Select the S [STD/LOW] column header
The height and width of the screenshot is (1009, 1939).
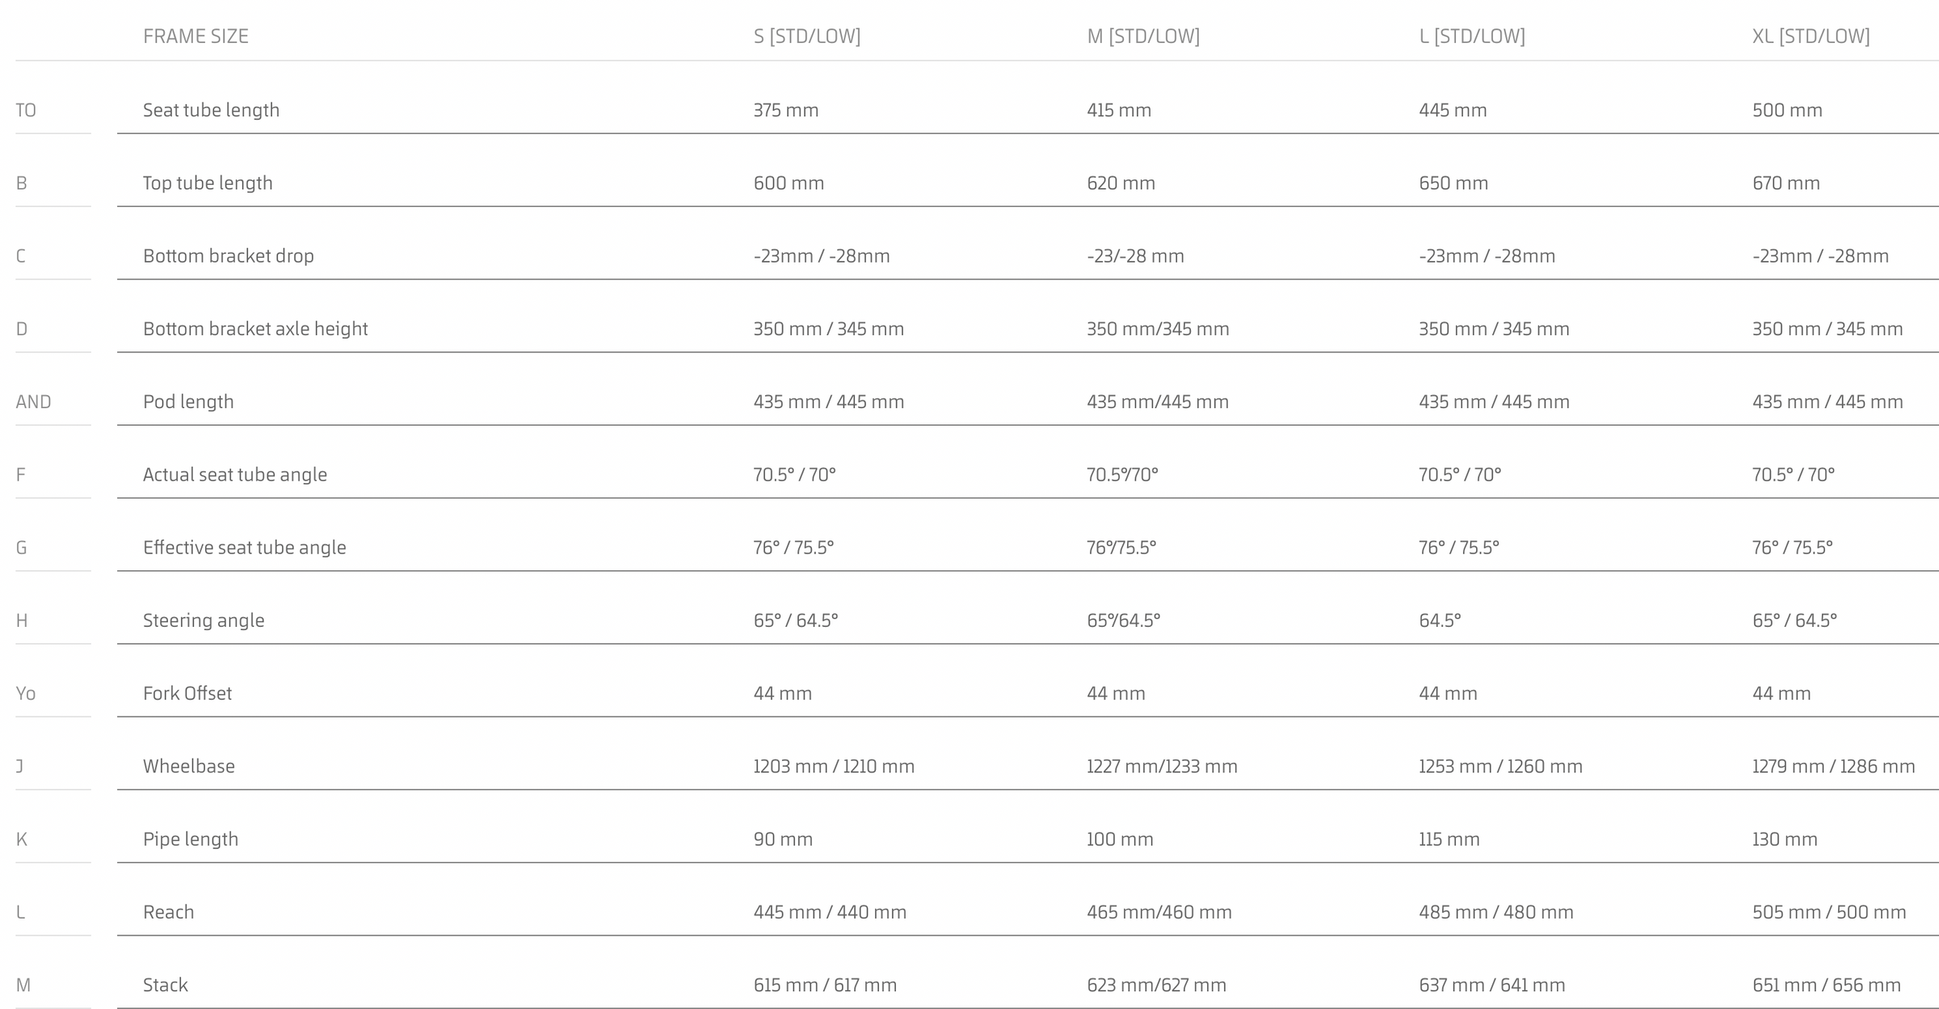click(806, 36)
